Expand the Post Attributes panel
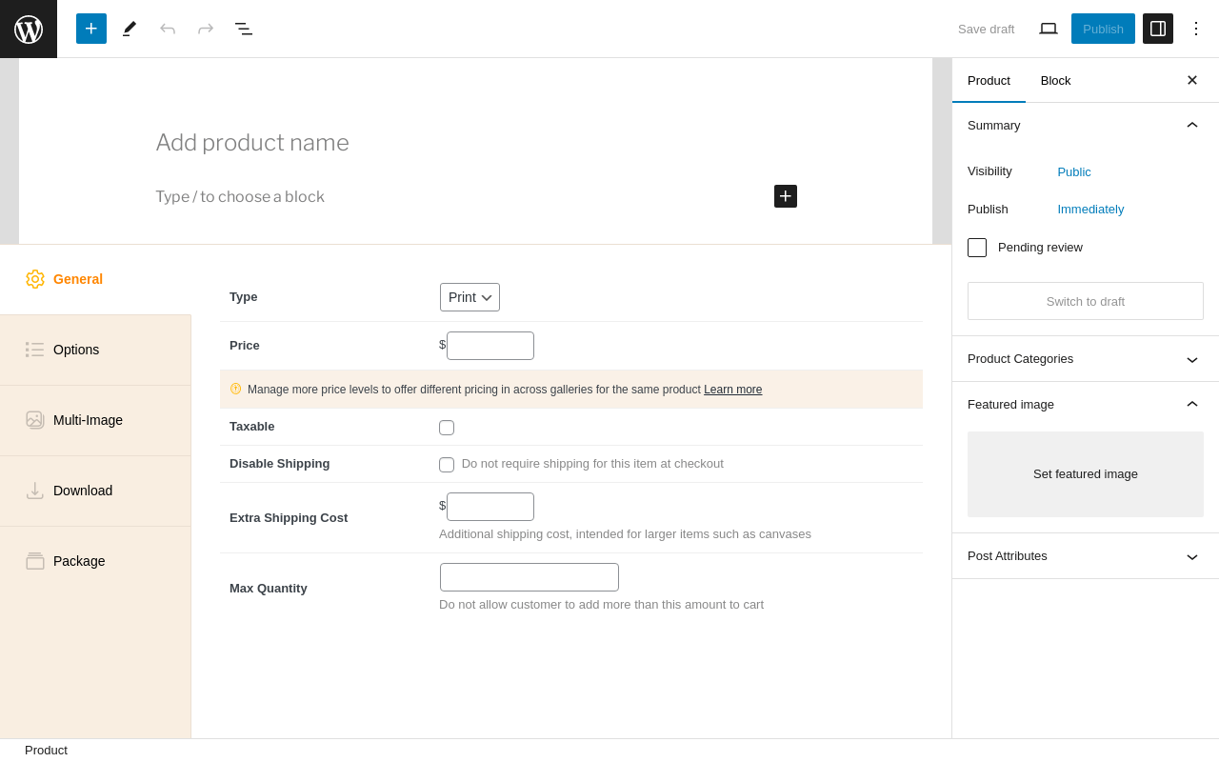This screenshot has height=762, width=1219. 1085,556
